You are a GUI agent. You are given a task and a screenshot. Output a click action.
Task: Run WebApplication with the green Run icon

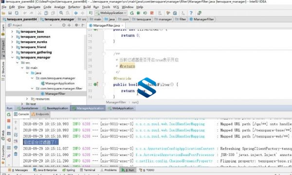click(x=132, y=13)
